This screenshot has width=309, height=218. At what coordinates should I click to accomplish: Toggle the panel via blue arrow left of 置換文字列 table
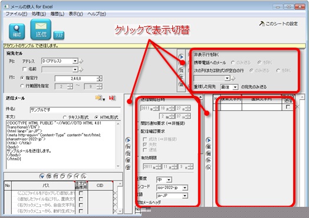coord(208,140)
